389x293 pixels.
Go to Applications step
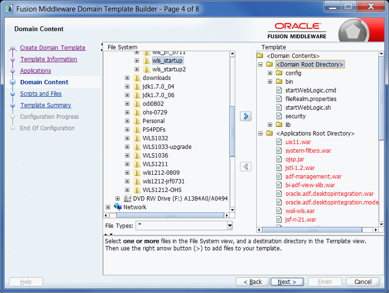(x=35, y=71)
